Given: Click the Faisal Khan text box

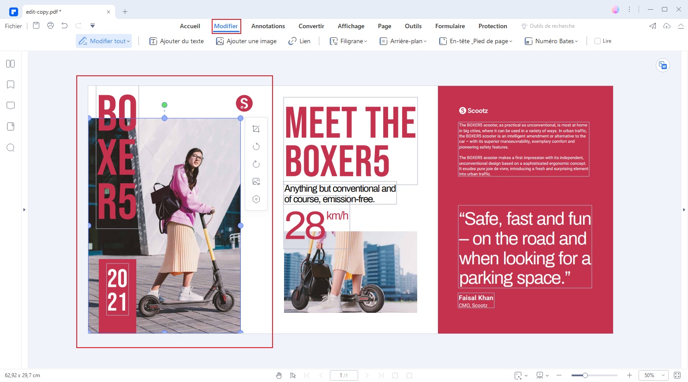Looking at the screenshot, I should tap(476, 300).
